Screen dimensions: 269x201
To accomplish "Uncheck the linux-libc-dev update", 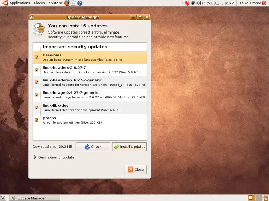I will click(37, 107).
